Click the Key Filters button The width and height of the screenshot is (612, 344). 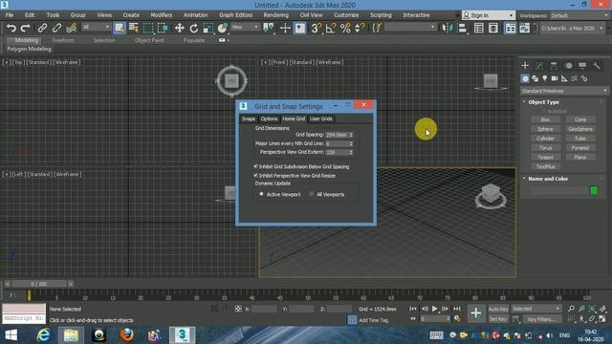coord(542,319)
